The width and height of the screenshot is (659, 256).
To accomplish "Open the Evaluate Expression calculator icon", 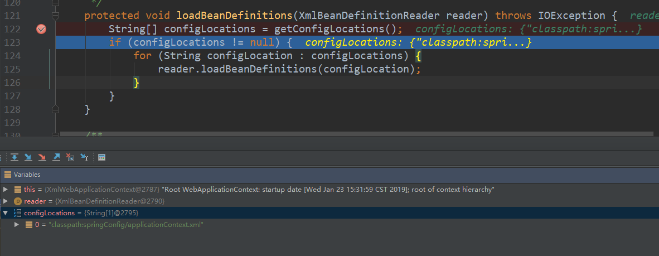I will (x=101, y=157).
